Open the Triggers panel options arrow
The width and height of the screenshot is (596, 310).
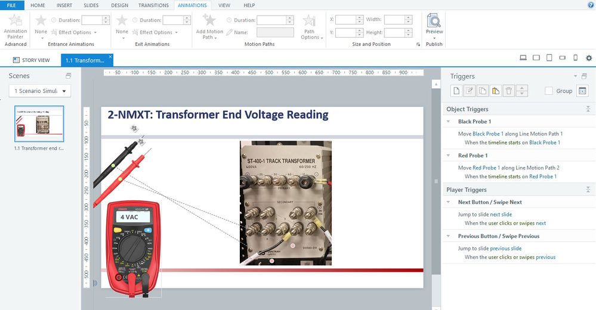tap(575, 76)
